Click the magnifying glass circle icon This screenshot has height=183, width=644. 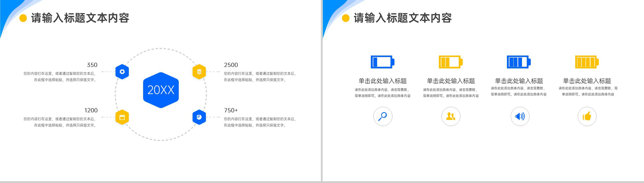(383, 117)
